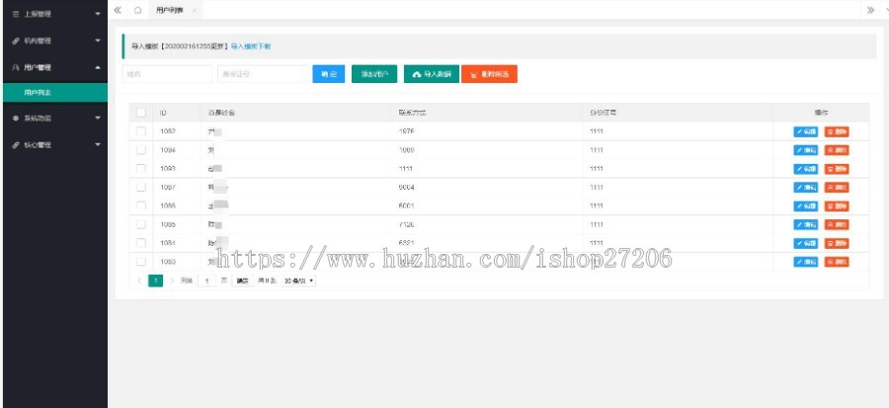The width and height of the screenshot is (889, 408).
Task: Open the 30条/页 page-size dropdown
Action: (x=298, y=281)
